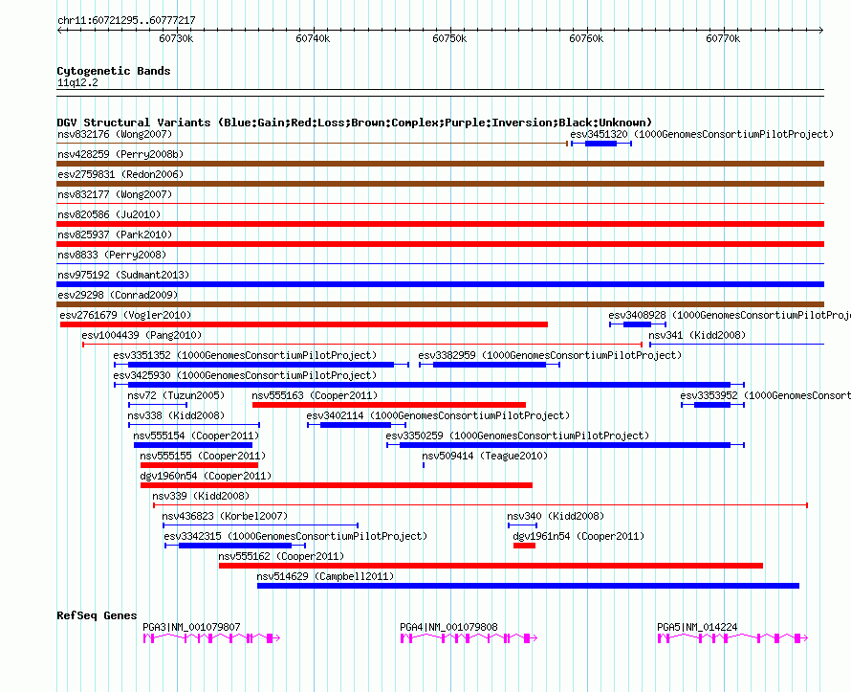Click the RefSeq Genes track title
851x692 pixels.
coord(97,615)
